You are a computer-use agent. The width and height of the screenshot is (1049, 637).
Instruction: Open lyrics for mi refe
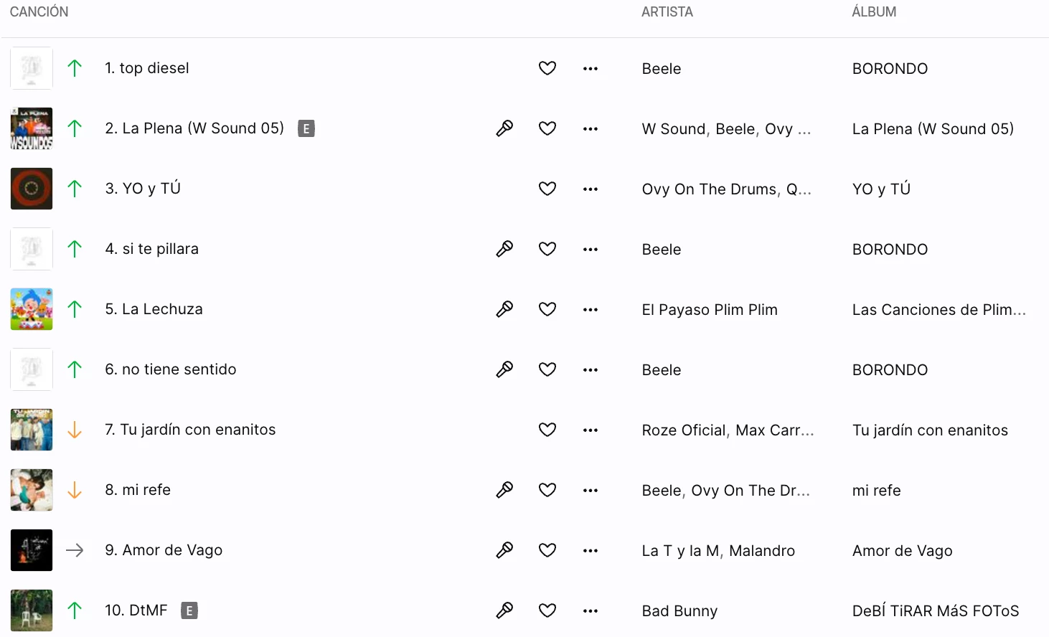pyautogui.click(x=504, y=490)
